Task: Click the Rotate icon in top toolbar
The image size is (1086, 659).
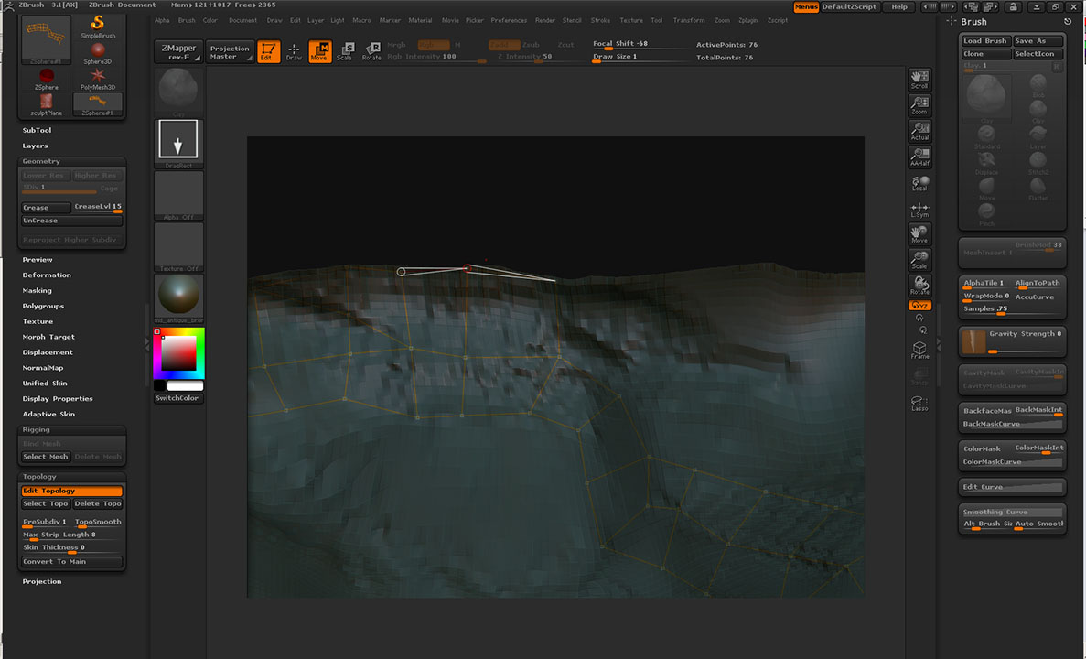Action: tap(371, 51)
